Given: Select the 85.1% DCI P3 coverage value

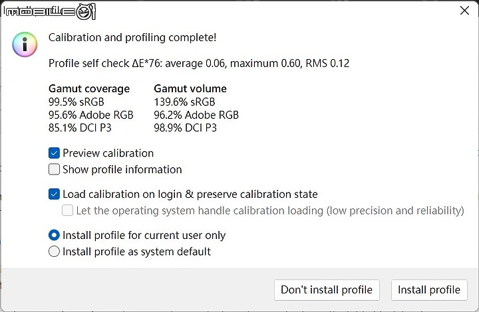Looking at the screenshot, I should 80,127.
